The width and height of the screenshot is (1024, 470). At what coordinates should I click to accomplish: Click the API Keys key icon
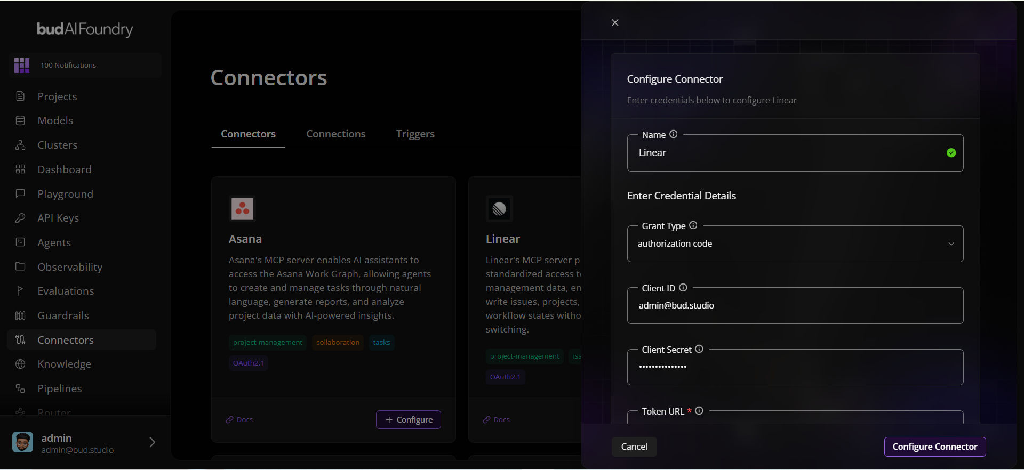20,218
